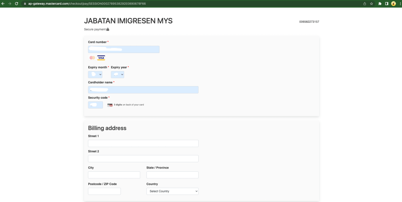
Task: Focus the Cardholder name field
Action: coord(143,90)
